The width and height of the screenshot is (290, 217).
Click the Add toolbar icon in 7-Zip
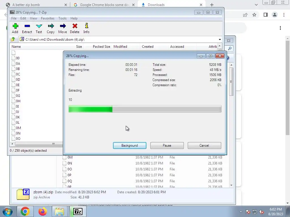tap(15, 28)
